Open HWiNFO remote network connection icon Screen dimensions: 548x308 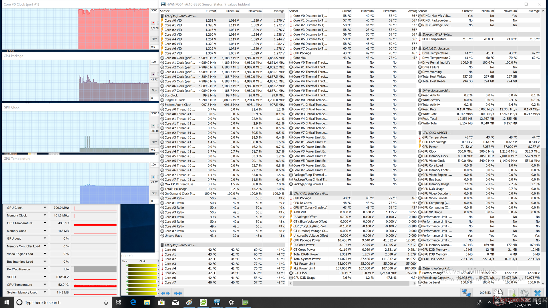[x=466, y=293]
